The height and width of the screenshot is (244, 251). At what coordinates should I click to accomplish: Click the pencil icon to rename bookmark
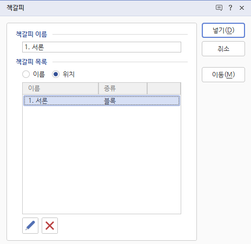click(x=30, y=226)
